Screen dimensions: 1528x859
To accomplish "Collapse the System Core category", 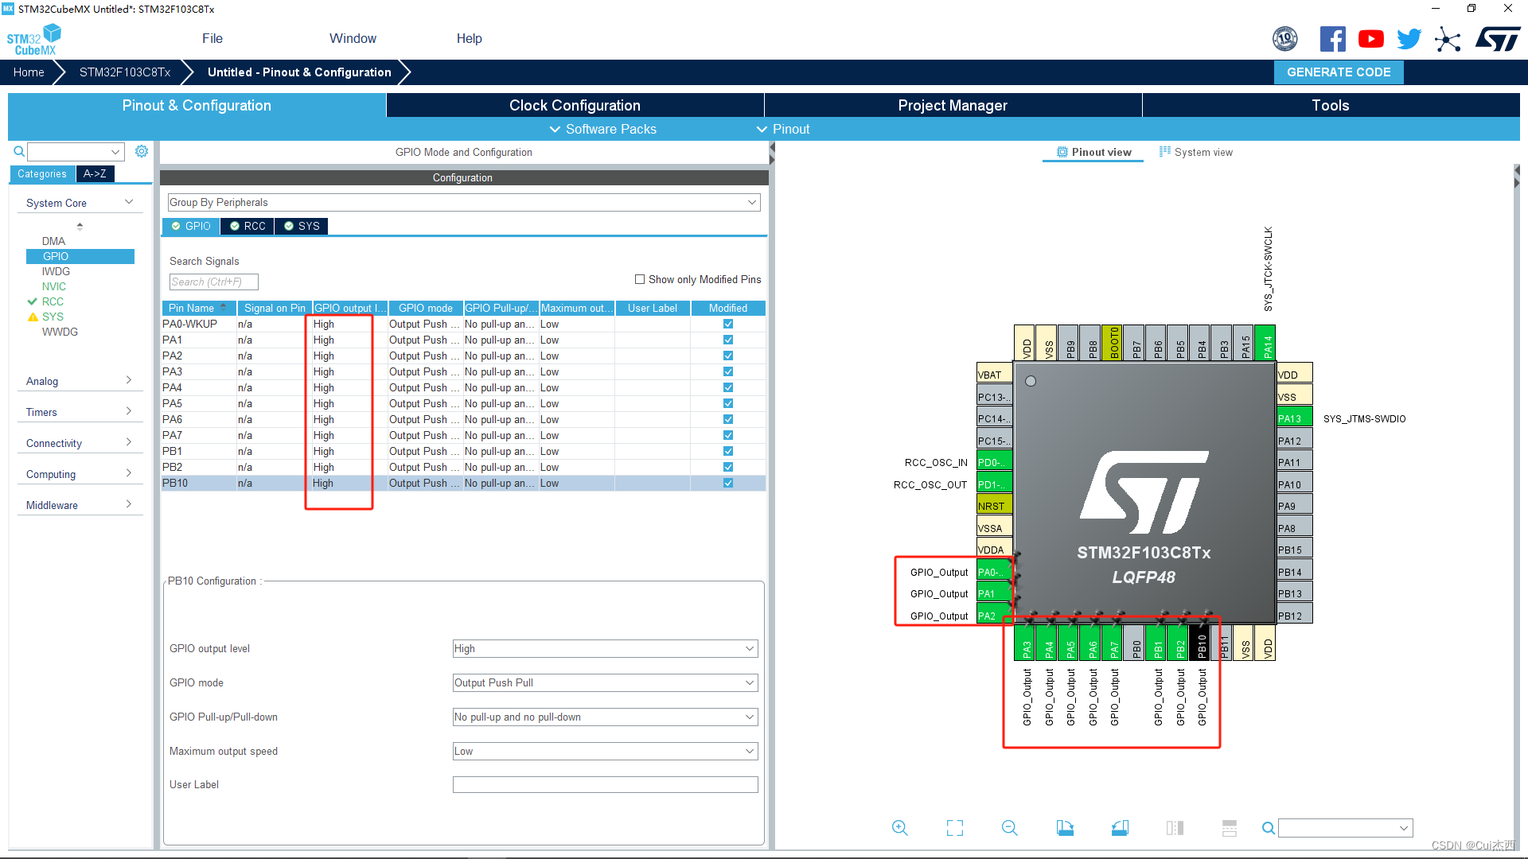I will (x=80, y=203).
